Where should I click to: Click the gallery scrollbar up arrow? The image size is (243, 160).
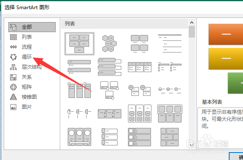click(192, 22)
